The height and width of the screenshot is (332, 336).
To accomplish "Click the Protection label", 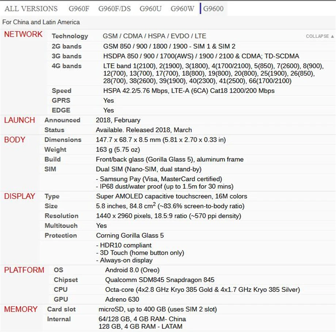I will click(x=61, y=235).
